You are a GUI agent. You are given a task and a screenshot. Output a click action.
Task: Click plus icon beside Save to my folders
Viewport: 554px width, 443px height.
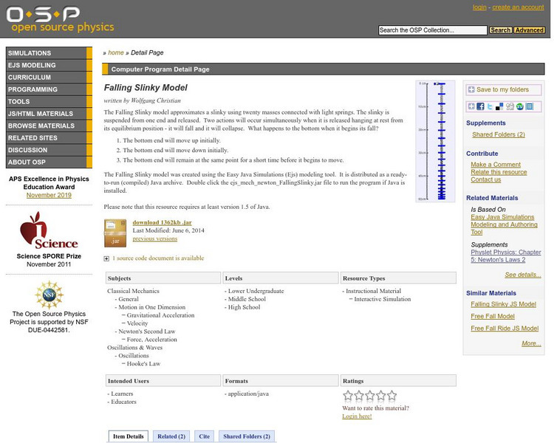tap(471, 90)
